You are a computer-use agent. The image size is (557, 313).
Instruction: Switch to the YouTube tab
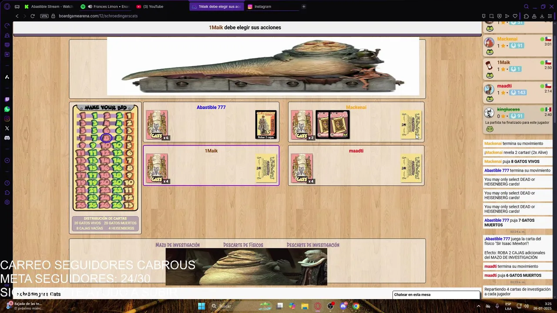click(x=160, y=7)
